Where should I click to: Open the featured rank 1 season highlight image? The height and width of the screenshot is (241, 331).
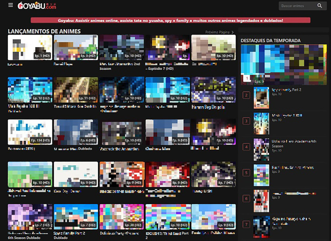[x=284, y=65]
